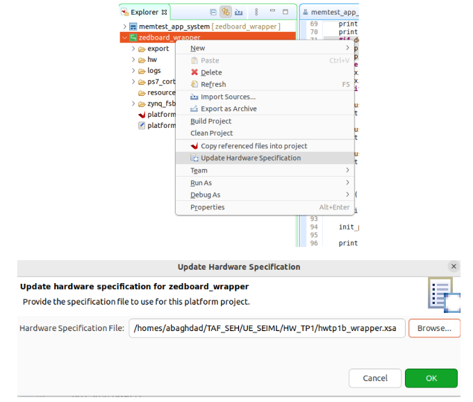Click the grayed-out Paste menu entry
473x402 pixels.
[265, 61]
